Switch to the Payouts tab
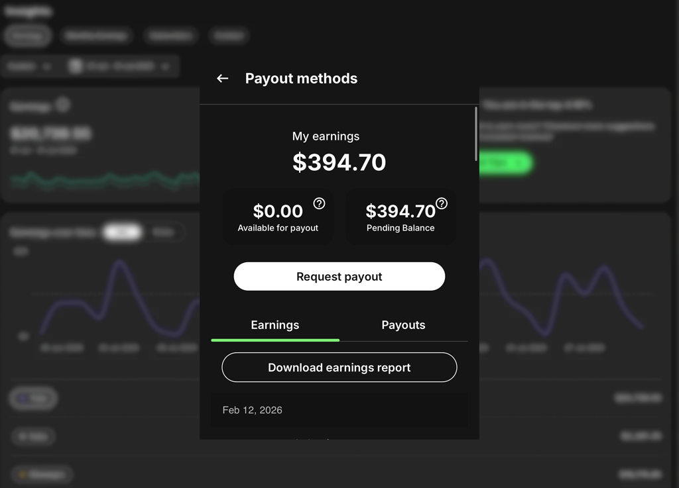 [403, 325]
